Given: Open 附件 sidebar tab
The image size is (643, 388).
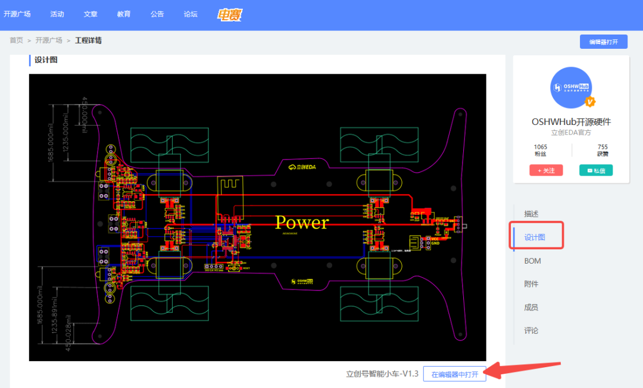Looking at the screenshot, I should pyautogui.click(x=531, y=284).
